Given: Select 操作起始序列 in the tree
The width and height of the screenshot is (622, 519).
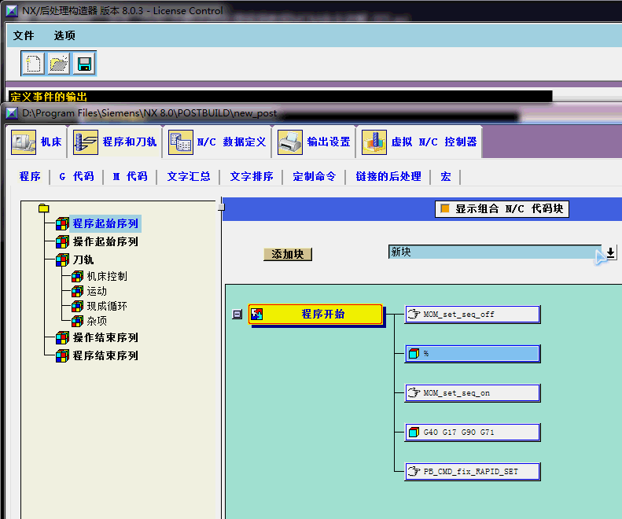Looking at the screenshot, I should click(x=105, y=241).
